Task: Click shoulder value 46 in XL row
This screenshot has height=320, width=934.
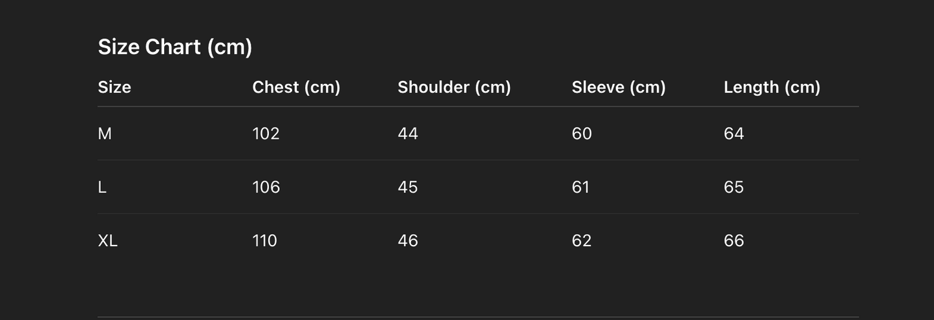Action: [408, 241]
